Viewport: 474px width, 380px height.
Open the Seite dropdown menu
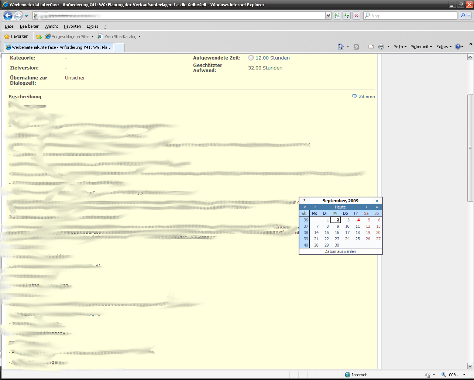[x=400, y=47]
